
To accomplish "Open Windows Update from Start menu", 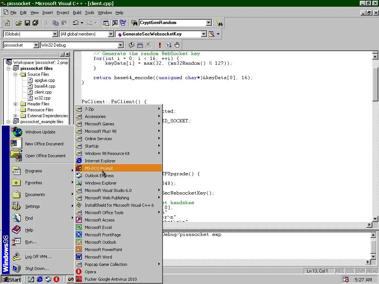I will [42, 132].
